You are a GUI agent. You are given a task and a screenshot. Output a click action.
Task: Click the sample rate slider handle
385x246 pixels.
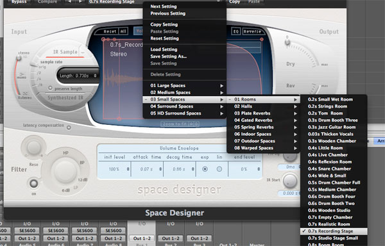[34, 65]
